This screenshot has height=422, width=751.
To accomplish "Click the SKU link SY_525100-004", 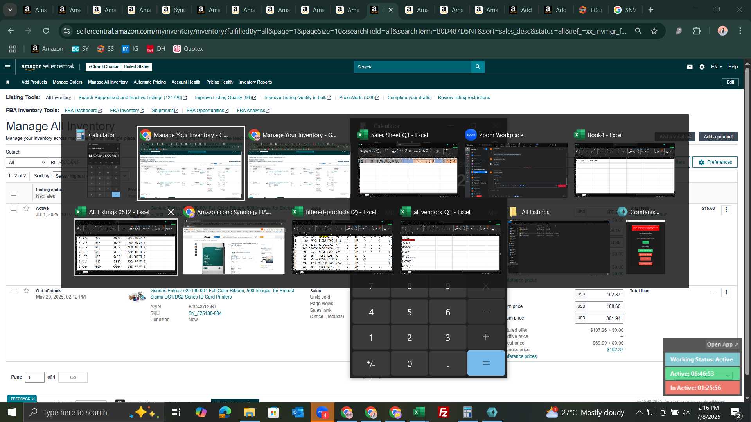I will [205, 313].
